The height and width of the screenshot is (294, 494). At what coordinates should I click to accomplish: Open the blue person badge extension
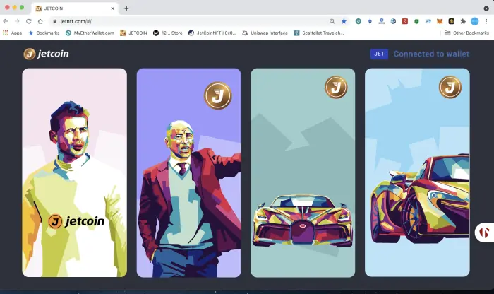point(382,21)
